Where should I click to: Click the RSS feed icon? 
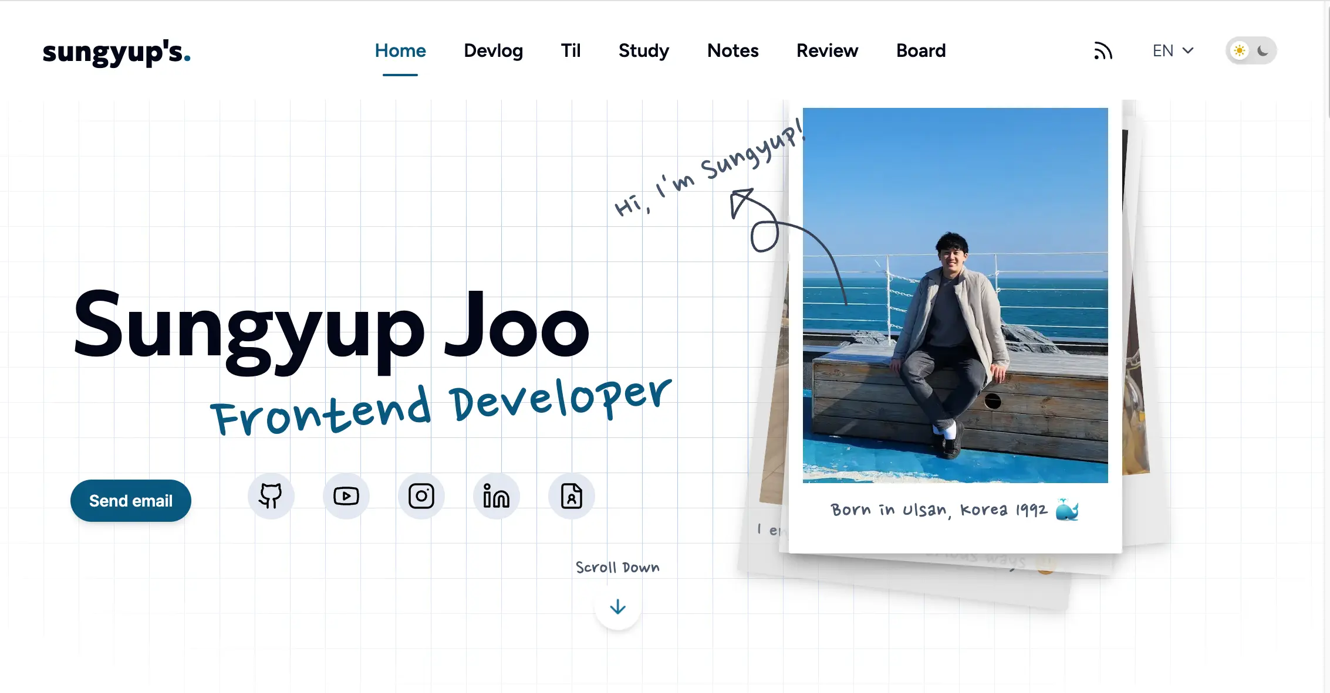click(1103, 51)
